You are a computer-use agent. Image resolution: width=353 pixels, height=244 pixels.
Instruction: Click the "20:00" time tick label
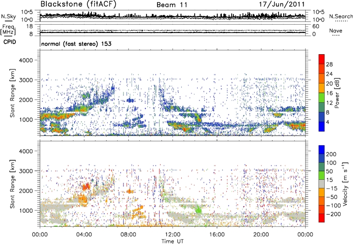[261, 235]
